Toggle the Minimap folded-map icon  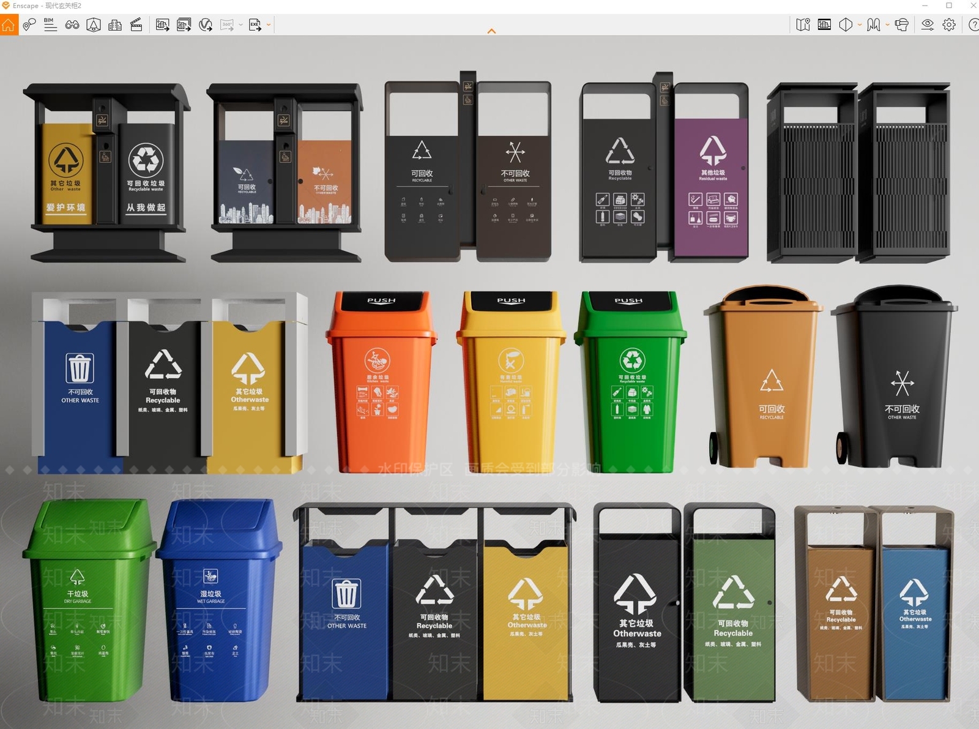click(803, 25)
